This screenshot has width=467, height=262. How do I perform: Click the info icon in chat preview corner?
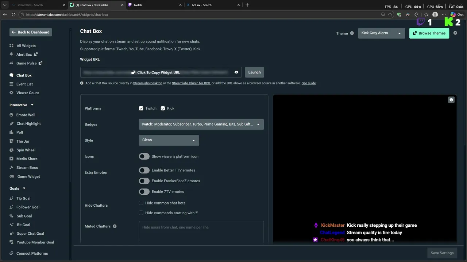click(x=451, y=100)
